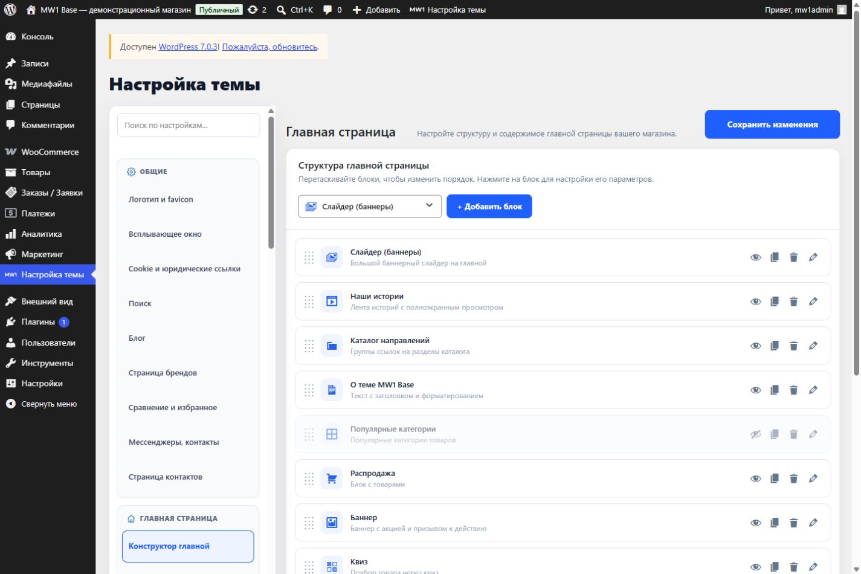Image resolution: width=861 pixels, height=574 pixels.
Task: Hide the Наши истории block
Action: click(x=755, y=302)
